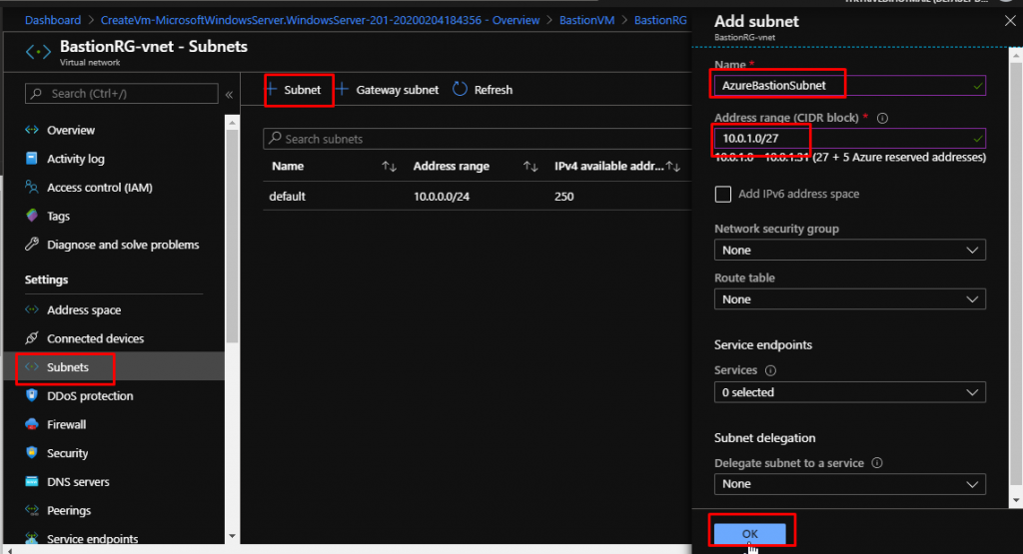Sort subnets by Name column arrows
1023x554 pixels.
[x=389, y=167]
